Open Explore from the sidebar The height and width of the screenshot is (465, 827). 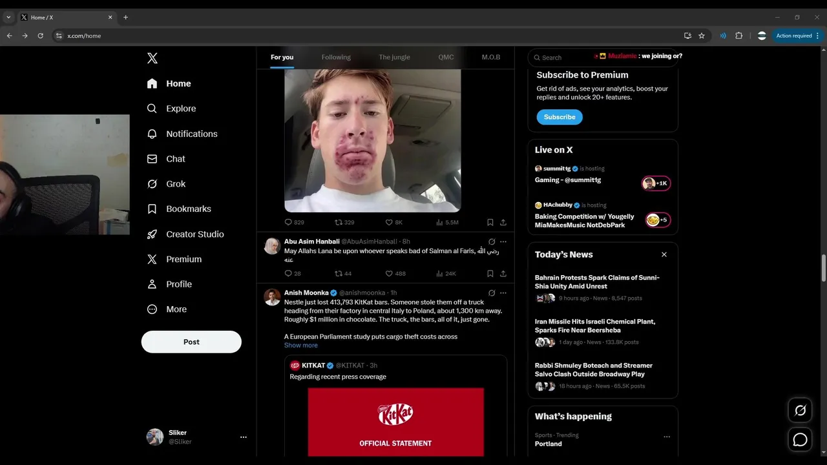pos(172,108)
